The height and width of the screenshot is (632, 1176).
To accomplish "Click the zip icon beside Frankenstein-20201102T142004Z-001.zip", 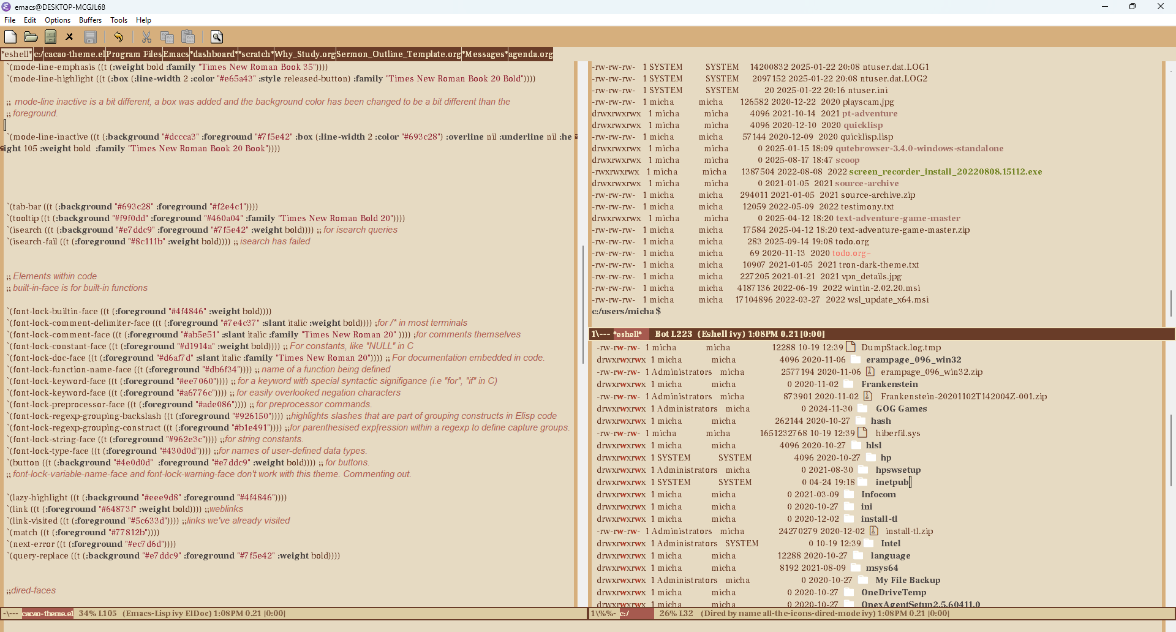I will tap(869, 396).
